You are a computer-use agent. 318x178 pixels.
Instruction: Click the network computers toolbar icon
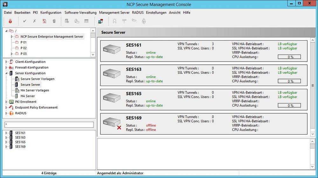click(x=101, y=21)
